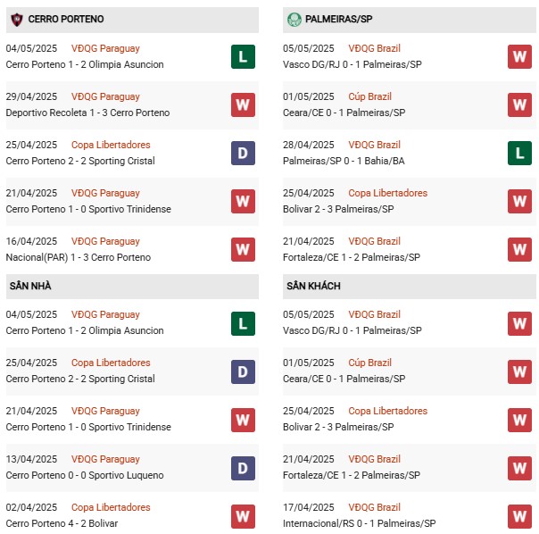539x534 pixels.
Task: Click the W badge beside Internacional/RS 0 - 1 Palmeiras/SP
Action: 519,516
